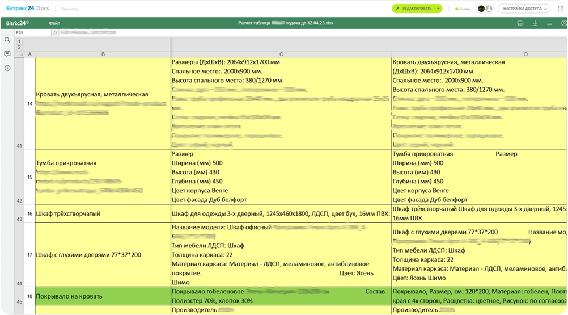Click column C cell 'Шкаф для одежды 3-х дверный'
568x315 pixels.
[281, 213]
